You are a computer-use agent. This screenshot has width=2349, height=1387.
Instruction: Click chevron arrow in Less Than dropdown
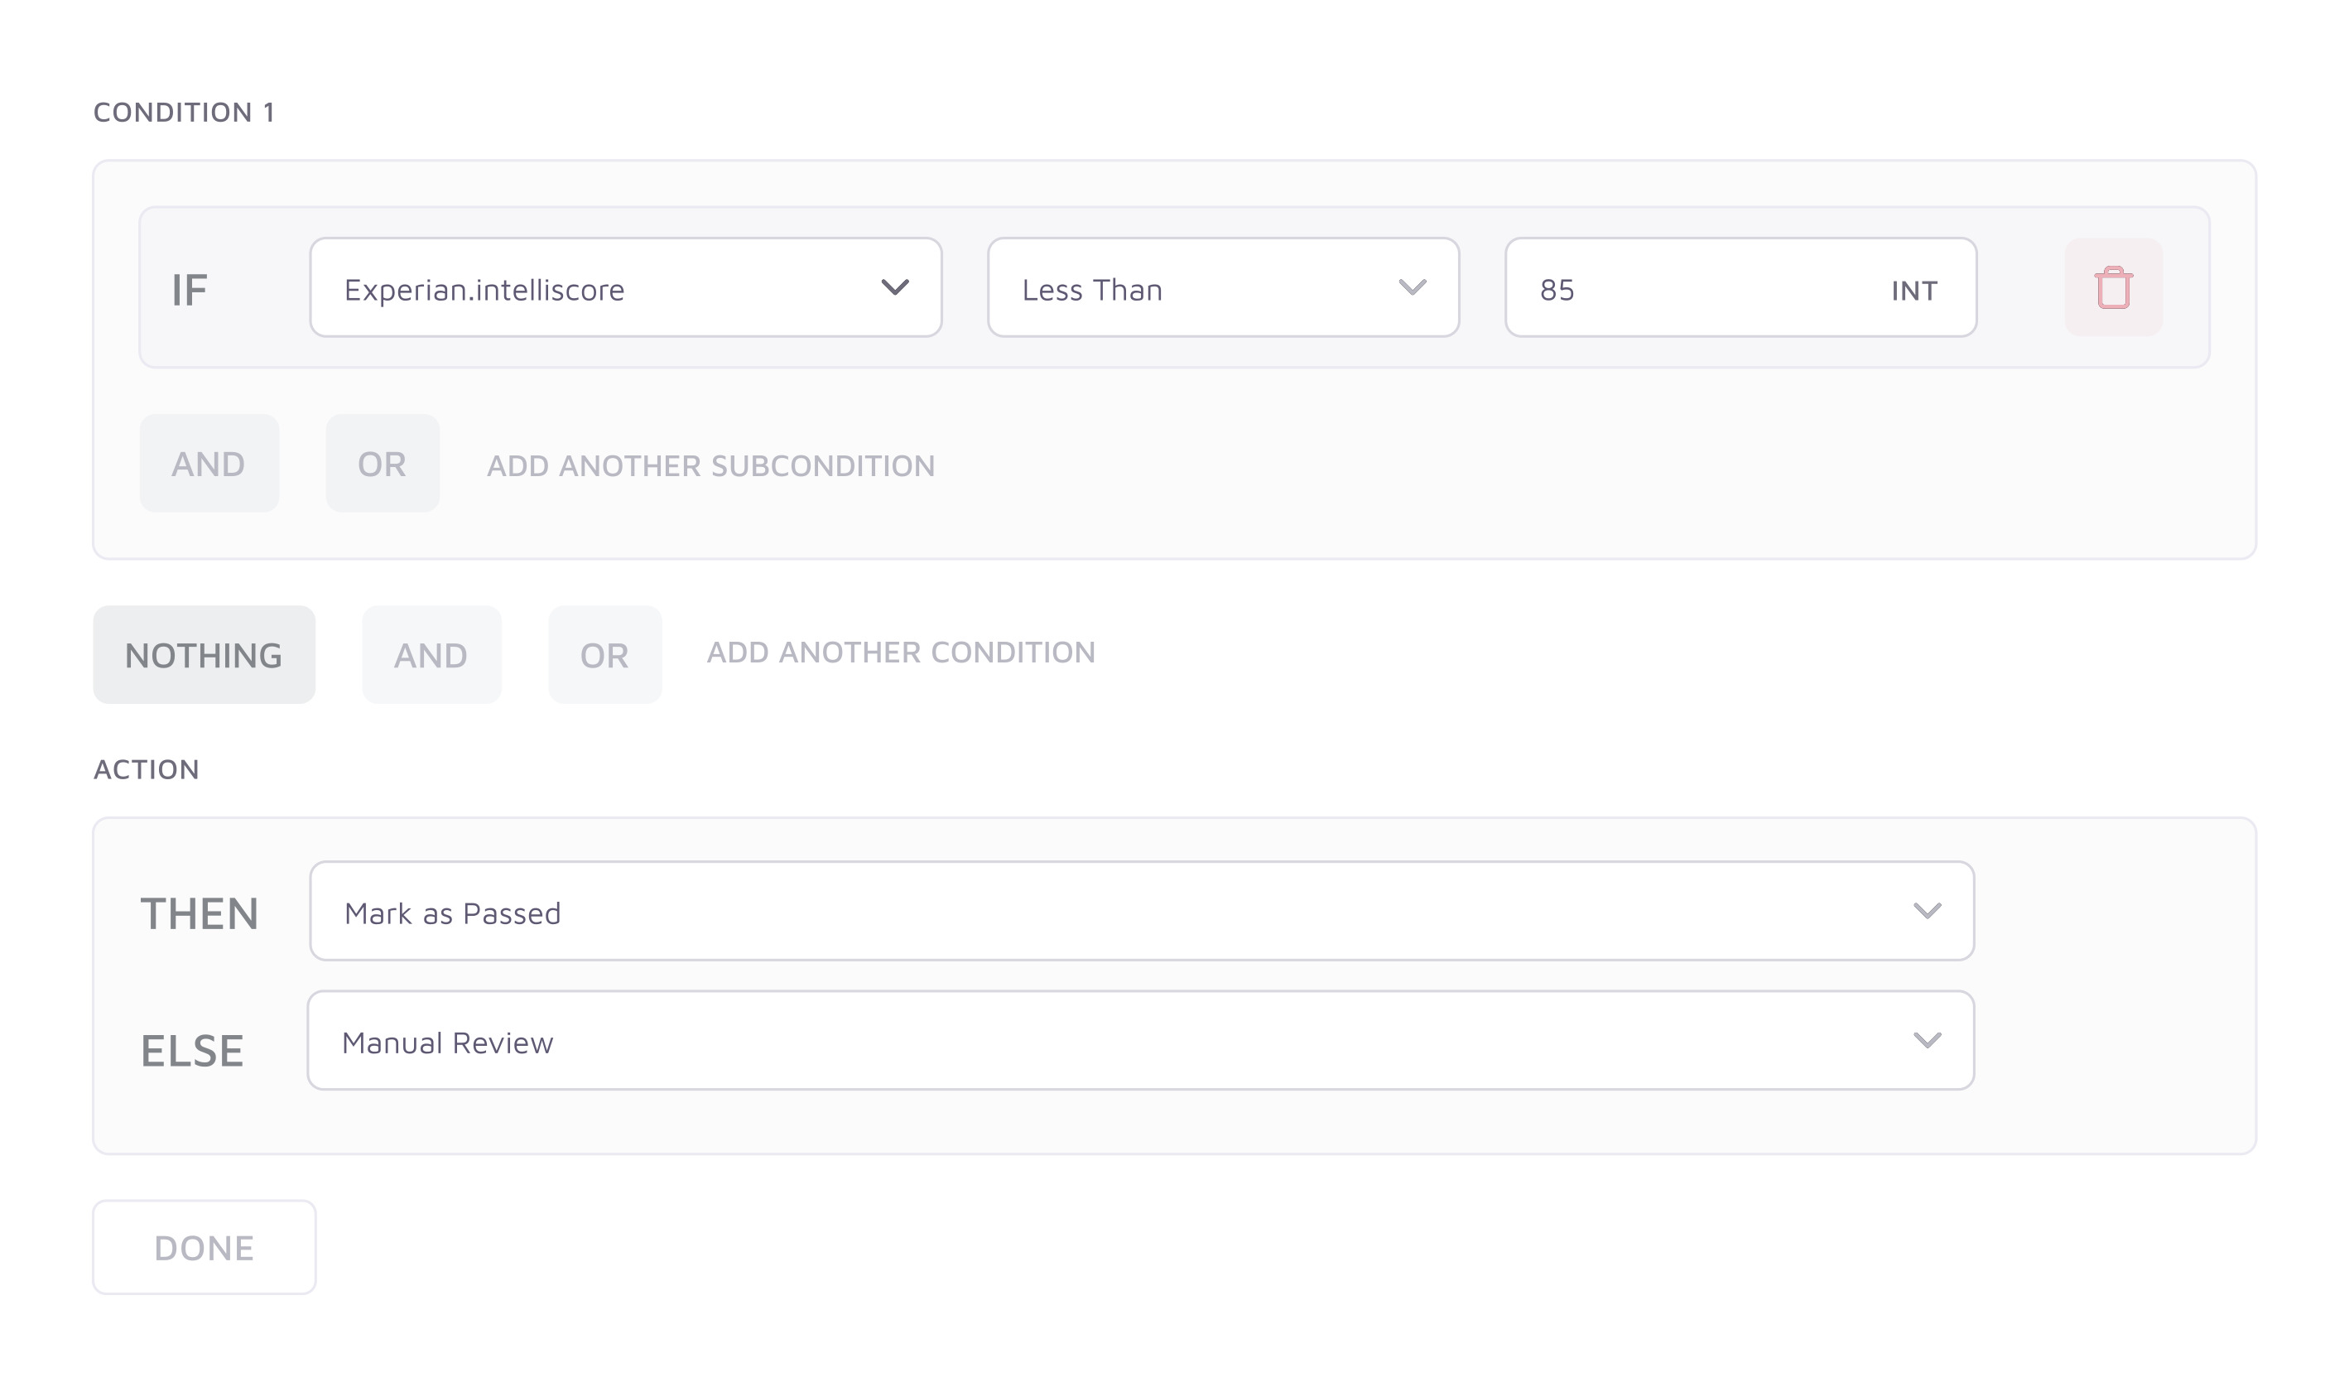(1411, 287)
